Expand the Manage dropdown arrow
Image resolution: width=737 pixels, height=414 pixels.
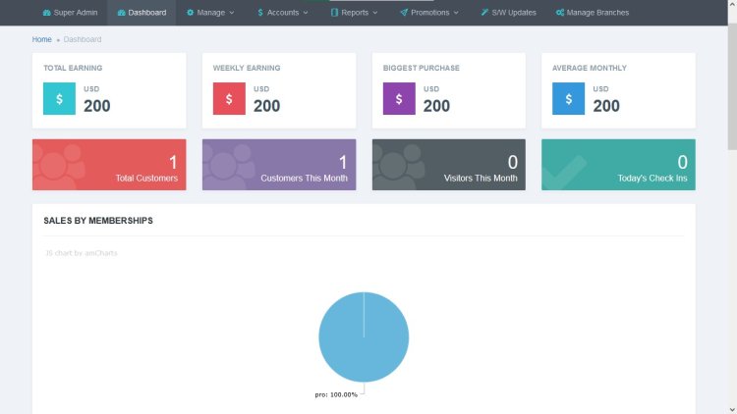(232, 13)
